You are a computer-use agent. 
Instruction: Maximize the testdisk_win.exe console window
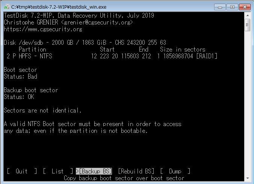pos(232,6)
